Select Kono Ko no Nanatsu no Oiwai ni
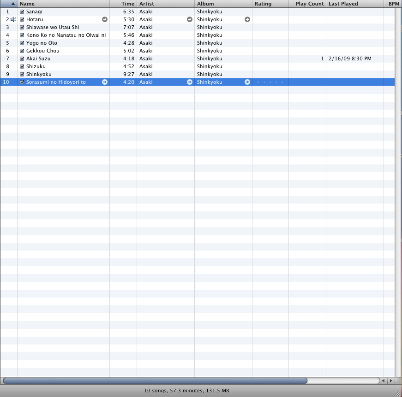 click(x=66, y=35)
